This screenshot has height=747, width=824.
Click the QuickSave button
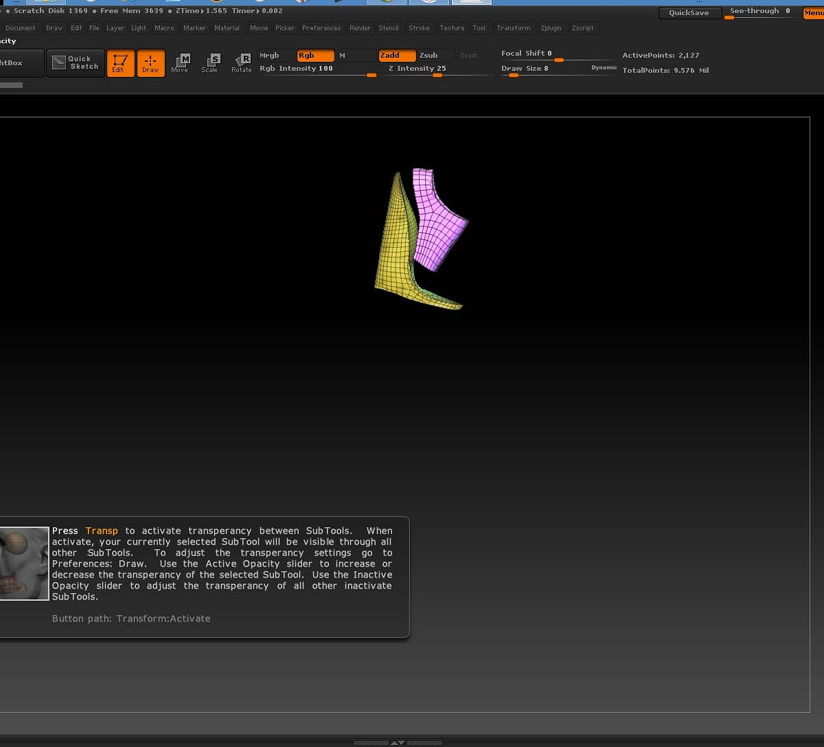tap(689, 13)
